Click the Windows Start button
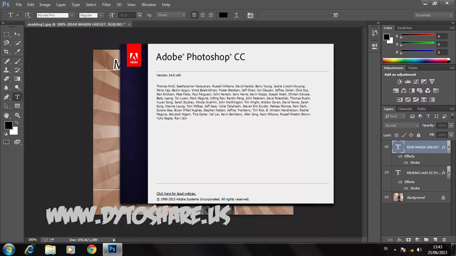The width and height of the screenshot is (456, 256). (9, 249)
